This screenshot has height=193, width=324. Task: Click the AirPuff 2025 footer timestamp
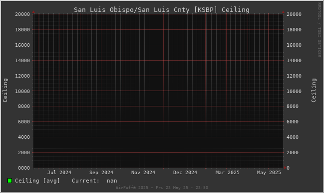click(x=162, y=188)
